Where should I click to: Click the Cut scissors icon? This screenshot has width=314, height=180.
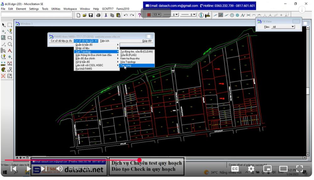[106, 15]
